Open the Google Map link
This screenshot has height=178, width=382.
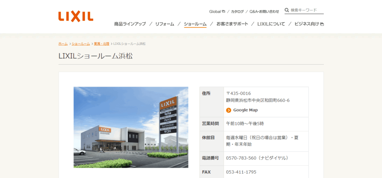(245, 110)
